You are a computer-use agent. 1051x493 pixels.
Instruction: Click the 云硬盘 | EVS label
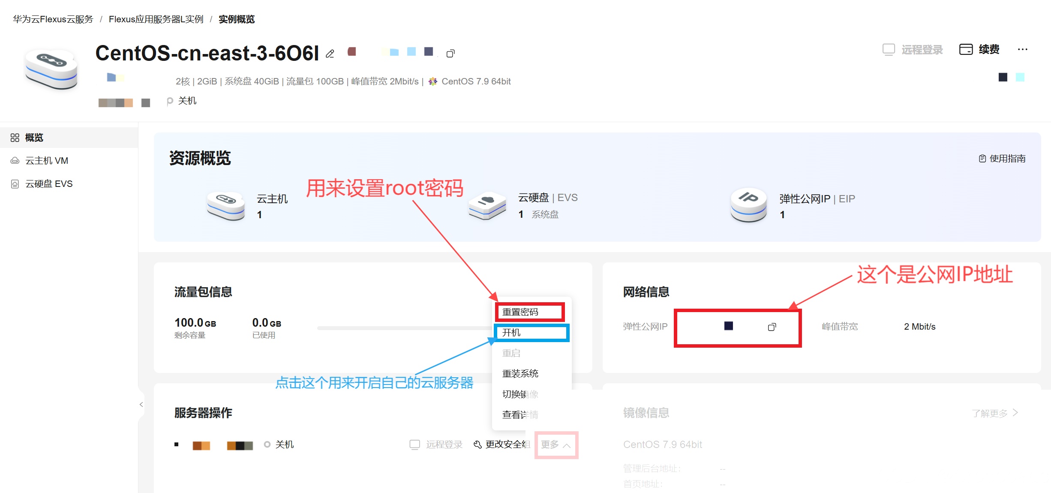click(x=548, y=198)
